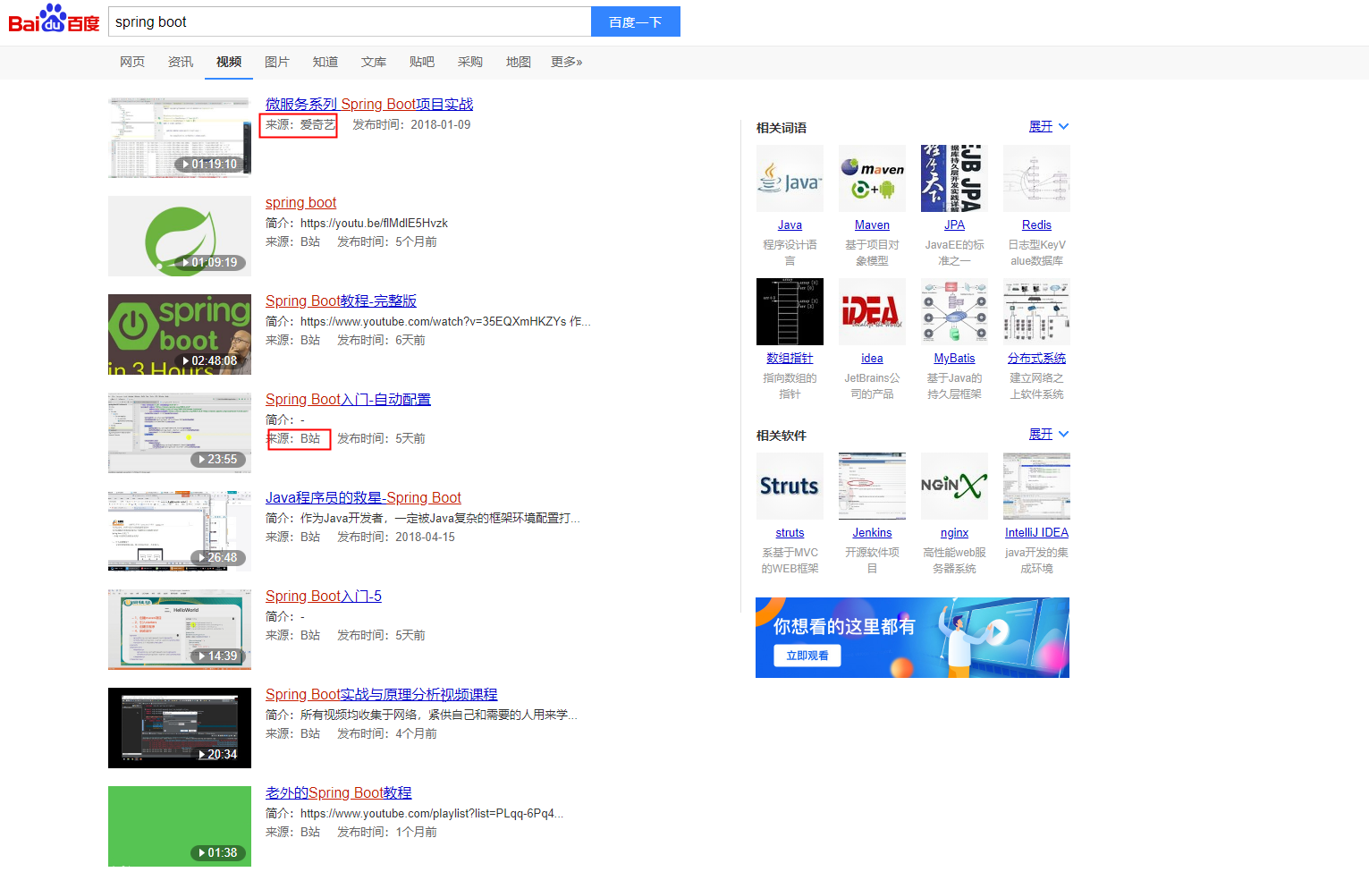Play the 02:48:08 spring boot thumbnail
Image resolution: width=1369 pixels, height=872 pixels.
[180, 334]
